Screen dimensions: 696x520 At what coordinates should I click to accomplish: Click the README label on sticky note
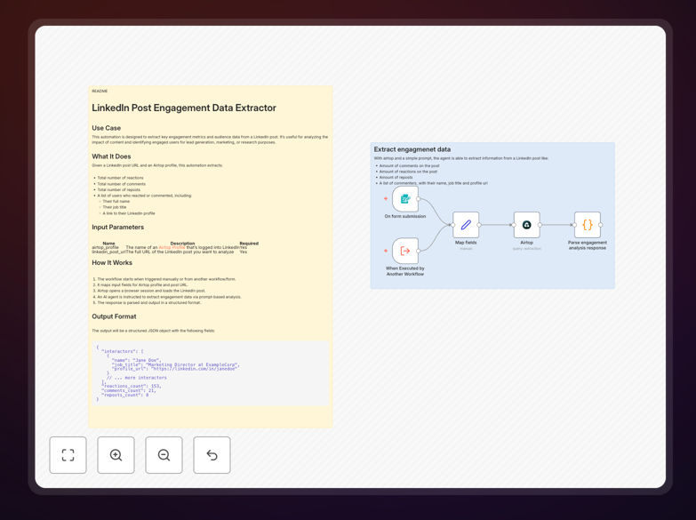(x=100, y=91)
